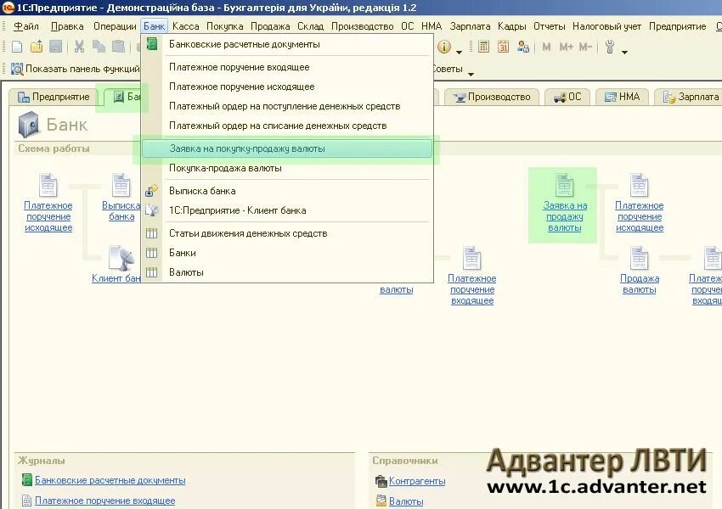Click the wrench settings toolbar icon
Image resolution: width=722 pixels, height=509 pixels.
click(610, 47)
